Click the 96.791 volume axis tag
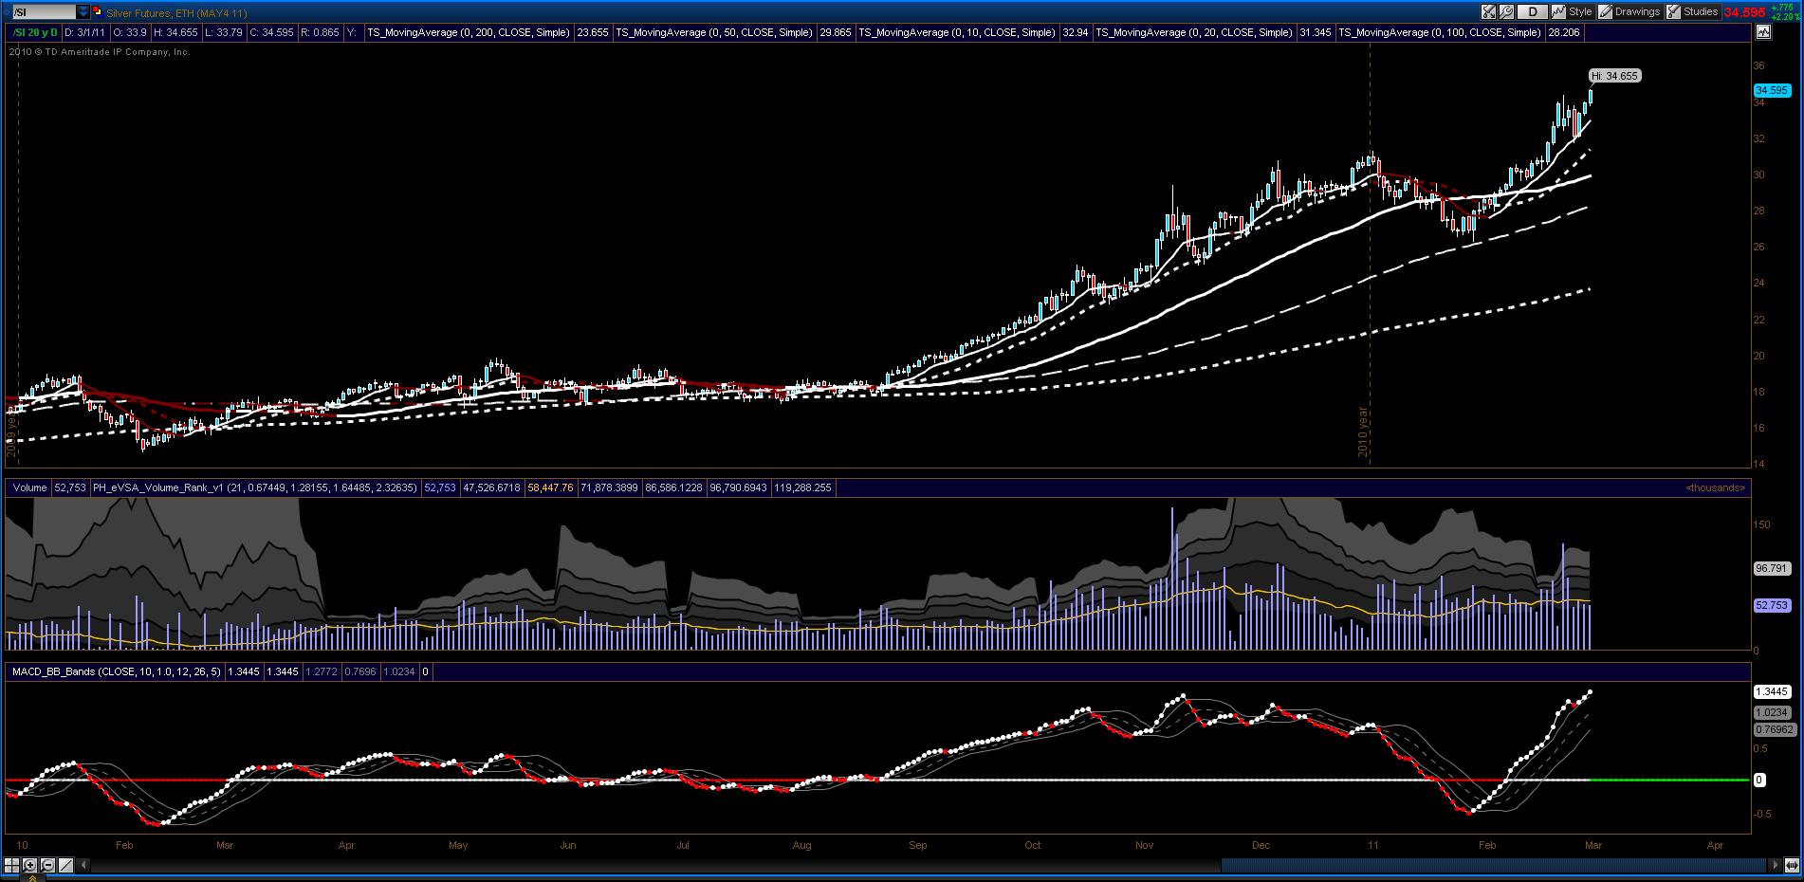 1771,569
